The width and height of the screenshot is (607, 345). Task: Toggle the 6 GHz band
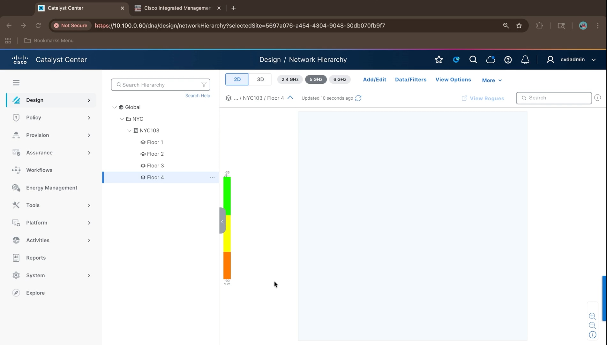340,79
